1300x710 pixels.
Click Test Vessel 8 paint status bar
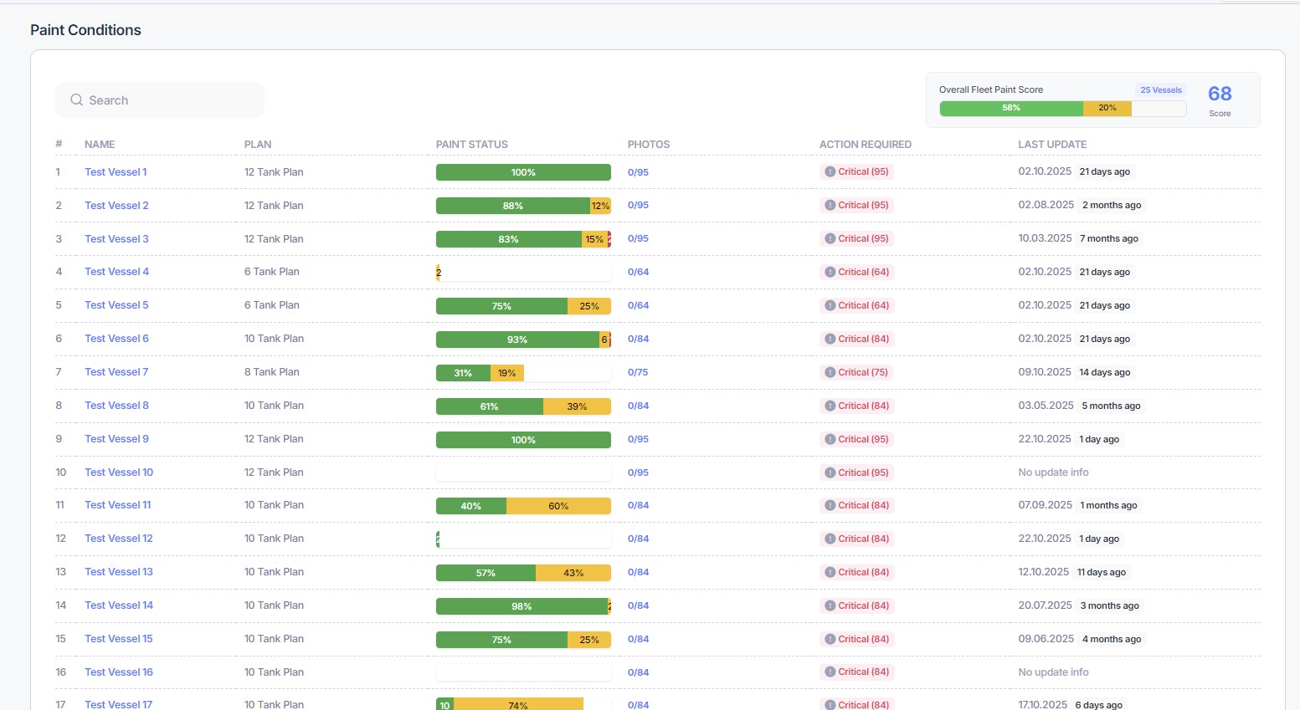(523, 406)
